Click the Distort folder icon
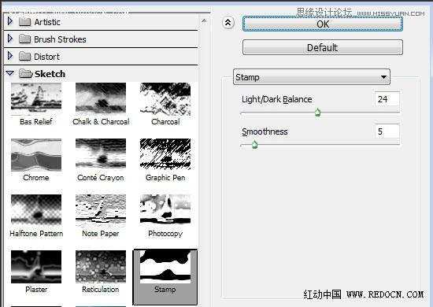Viewport: 433px width, 307px height. (x=25, y=57)
